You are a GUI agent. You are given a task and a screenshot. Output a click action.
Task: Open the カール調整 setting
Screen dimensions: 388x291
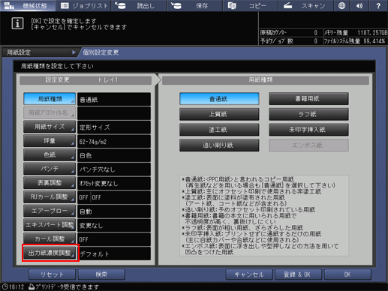click(50, 239)
